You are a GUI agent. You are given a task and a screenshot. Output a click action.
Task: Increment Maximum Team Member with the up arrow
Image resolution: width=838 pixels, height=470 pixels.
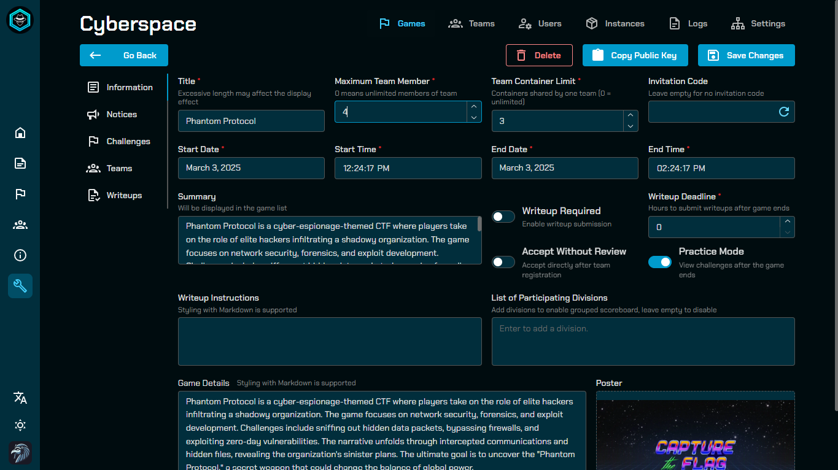coord(473,106)
